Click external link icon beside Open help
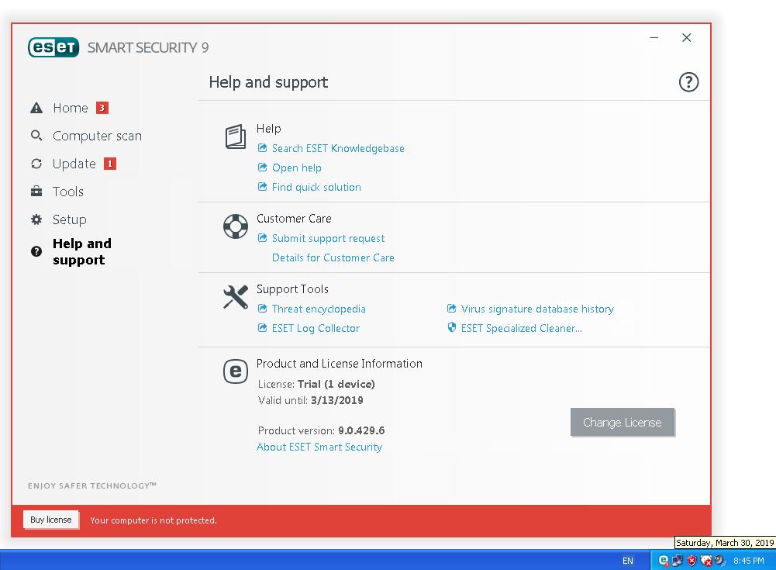The height and width of the screenshot is (570, 776). click(262, 168)
